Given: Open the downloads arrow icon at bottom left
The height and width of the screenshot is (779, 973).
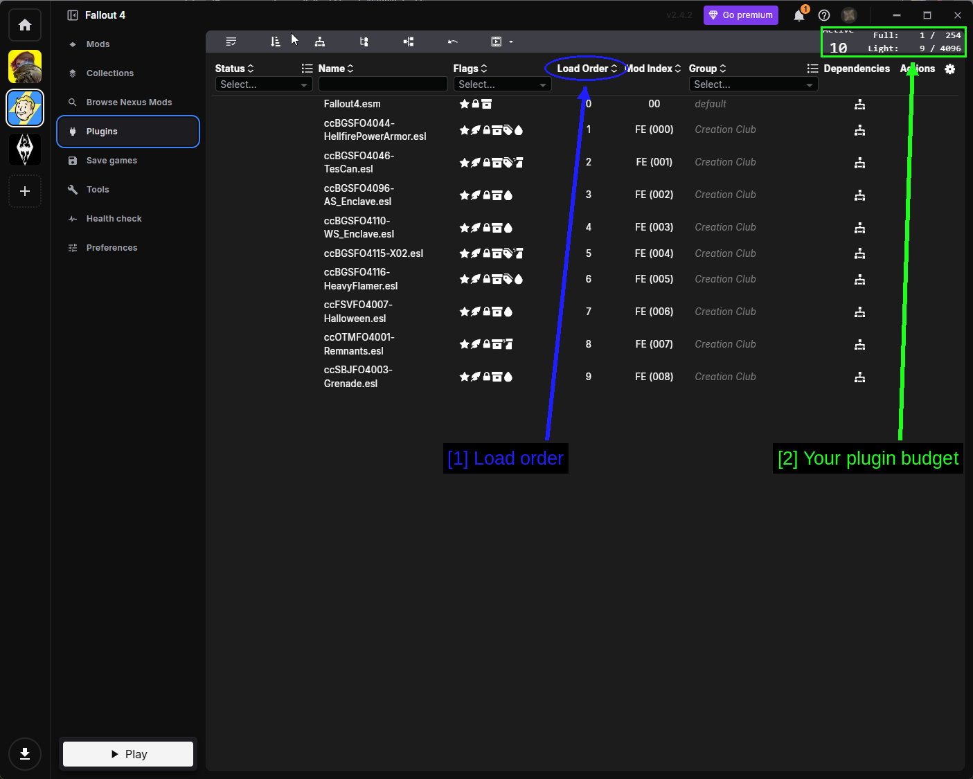Looking at the screenshot, I should coord(25,754).
